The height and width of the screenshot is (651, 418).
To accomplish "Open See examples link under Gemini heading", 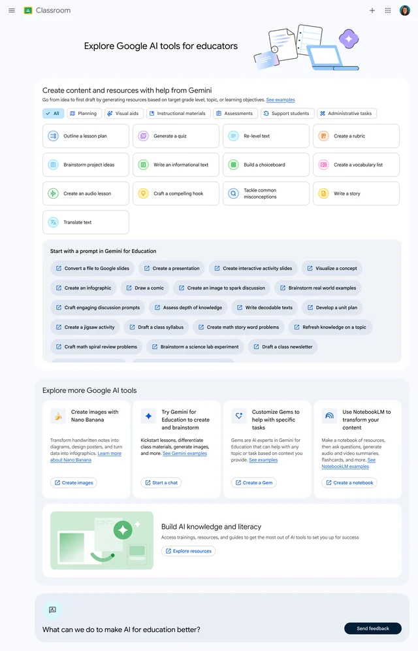I will point(280,99).
